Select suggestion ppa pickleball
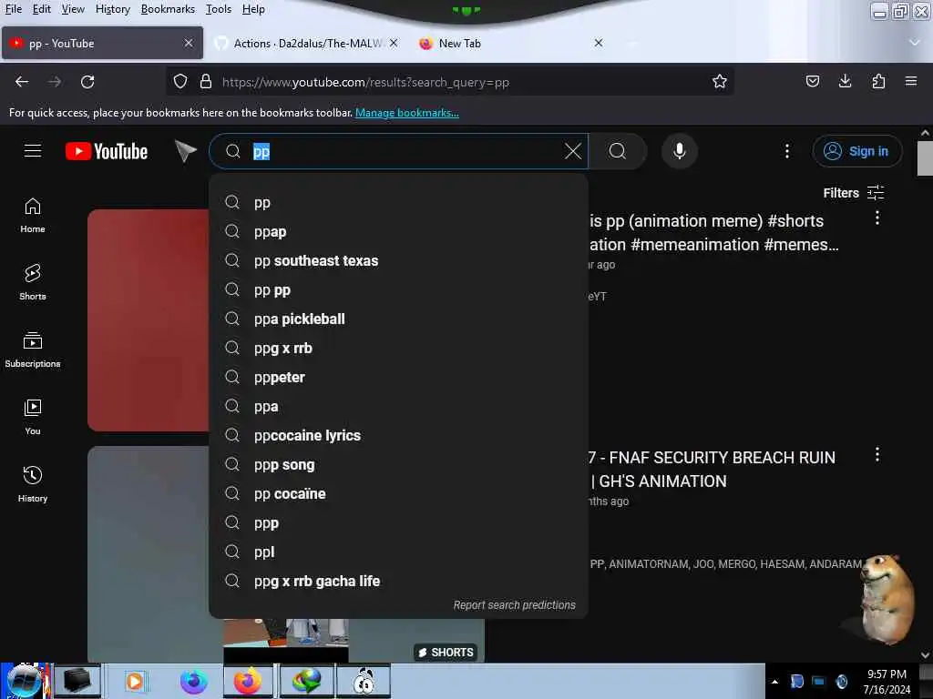 399,319
